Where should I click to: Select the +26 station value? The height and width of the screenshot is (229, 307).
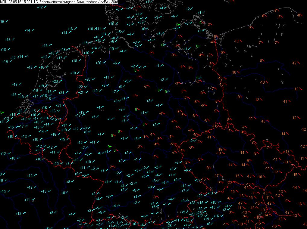pyautogui.click(x=169, y=226)
